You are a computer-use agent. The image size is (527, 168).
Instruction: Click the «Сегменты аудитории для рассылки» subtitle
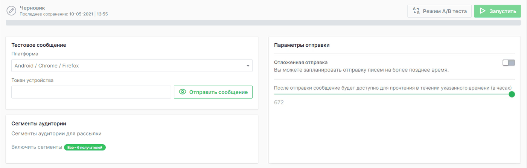tap(56, 133)
